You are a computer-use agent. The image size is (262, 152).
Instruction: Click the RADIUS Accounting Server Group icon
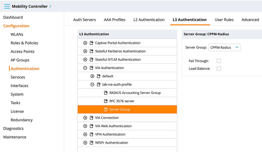click(106, 93)
